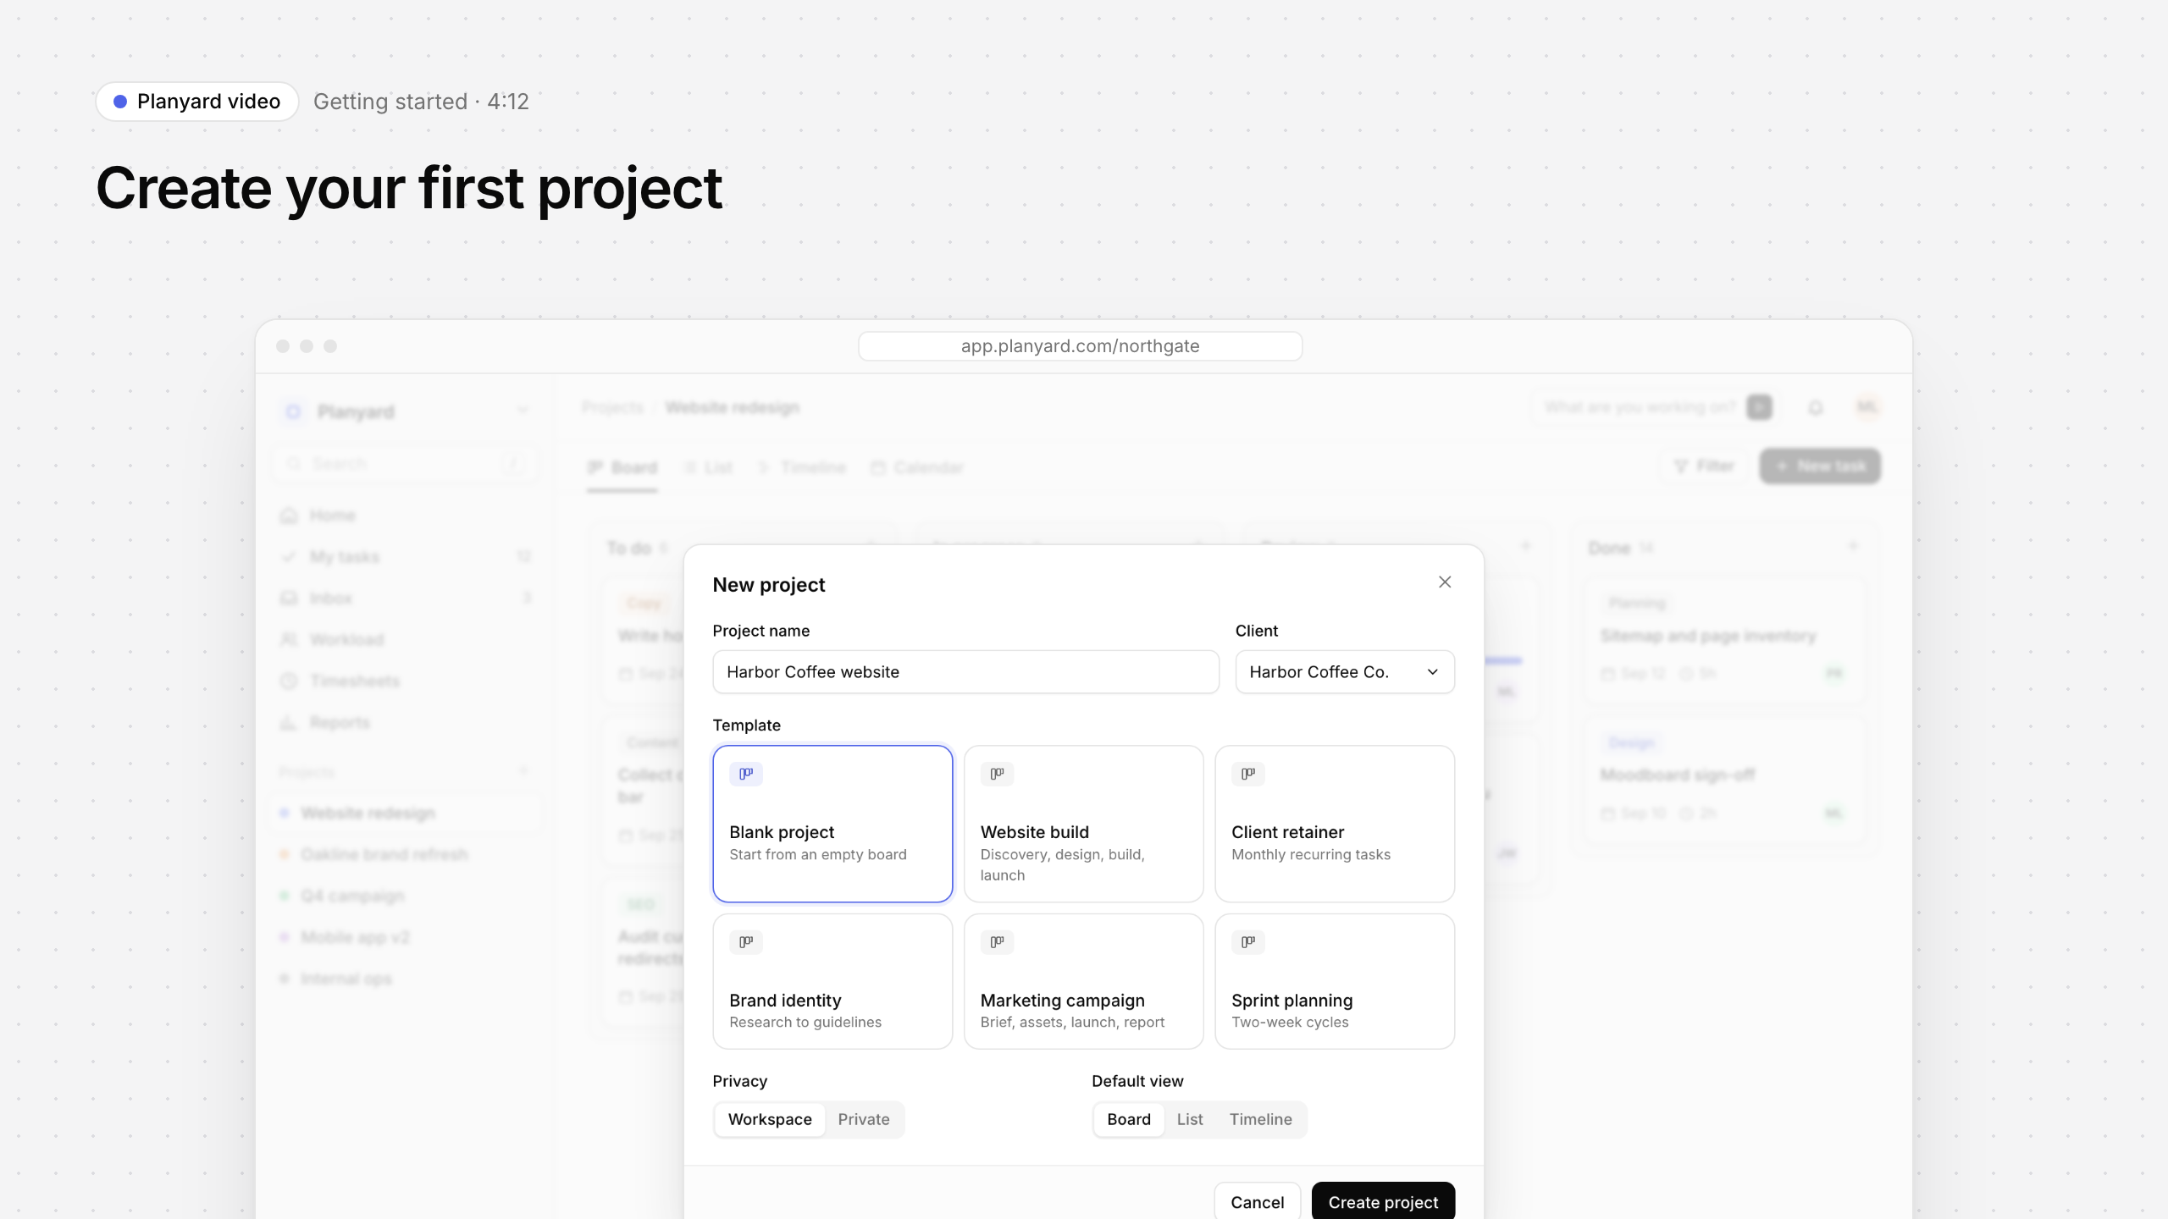The height and width of the screenshot is (1219, 2168).
Task: Close the New project dialog
Action: [x=1445, y=582]
